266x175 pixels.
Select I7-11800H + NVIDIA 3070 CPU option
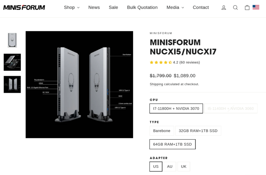(x=176, y=109)
